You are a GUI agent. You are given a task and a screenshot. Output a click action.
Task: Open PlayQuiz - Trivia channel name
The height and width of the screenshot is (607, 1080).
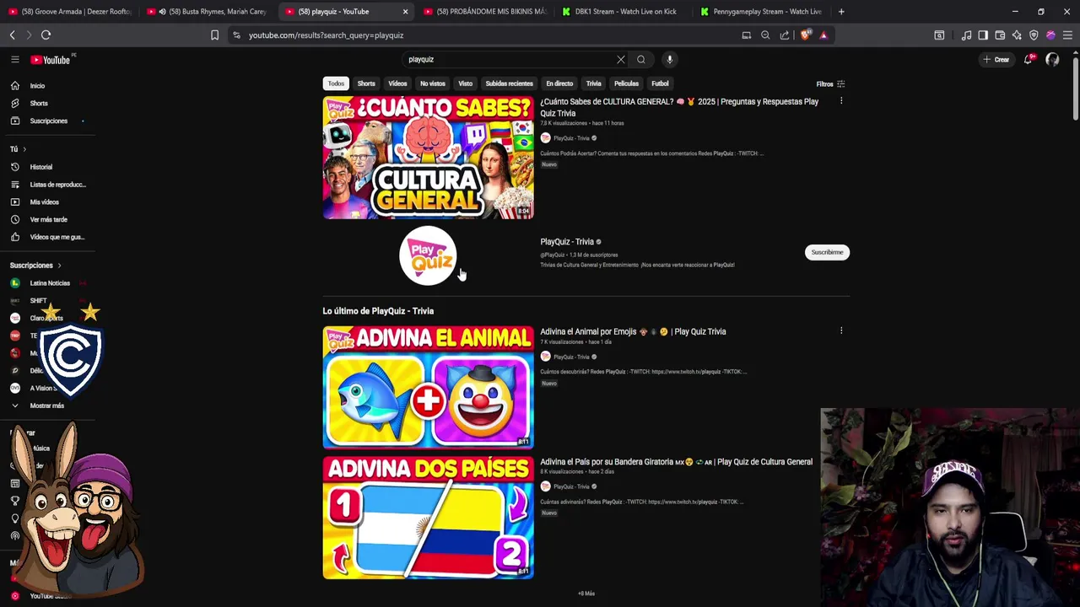[567, 242]
